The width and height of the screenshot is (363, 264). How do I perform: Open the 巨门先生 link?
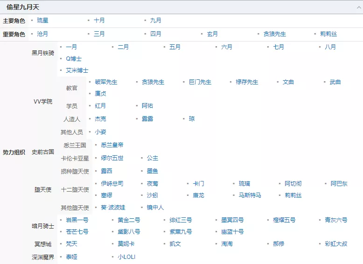pos(200,82)
